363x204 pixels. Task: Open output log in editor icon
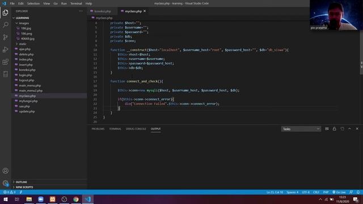(342, 129)
